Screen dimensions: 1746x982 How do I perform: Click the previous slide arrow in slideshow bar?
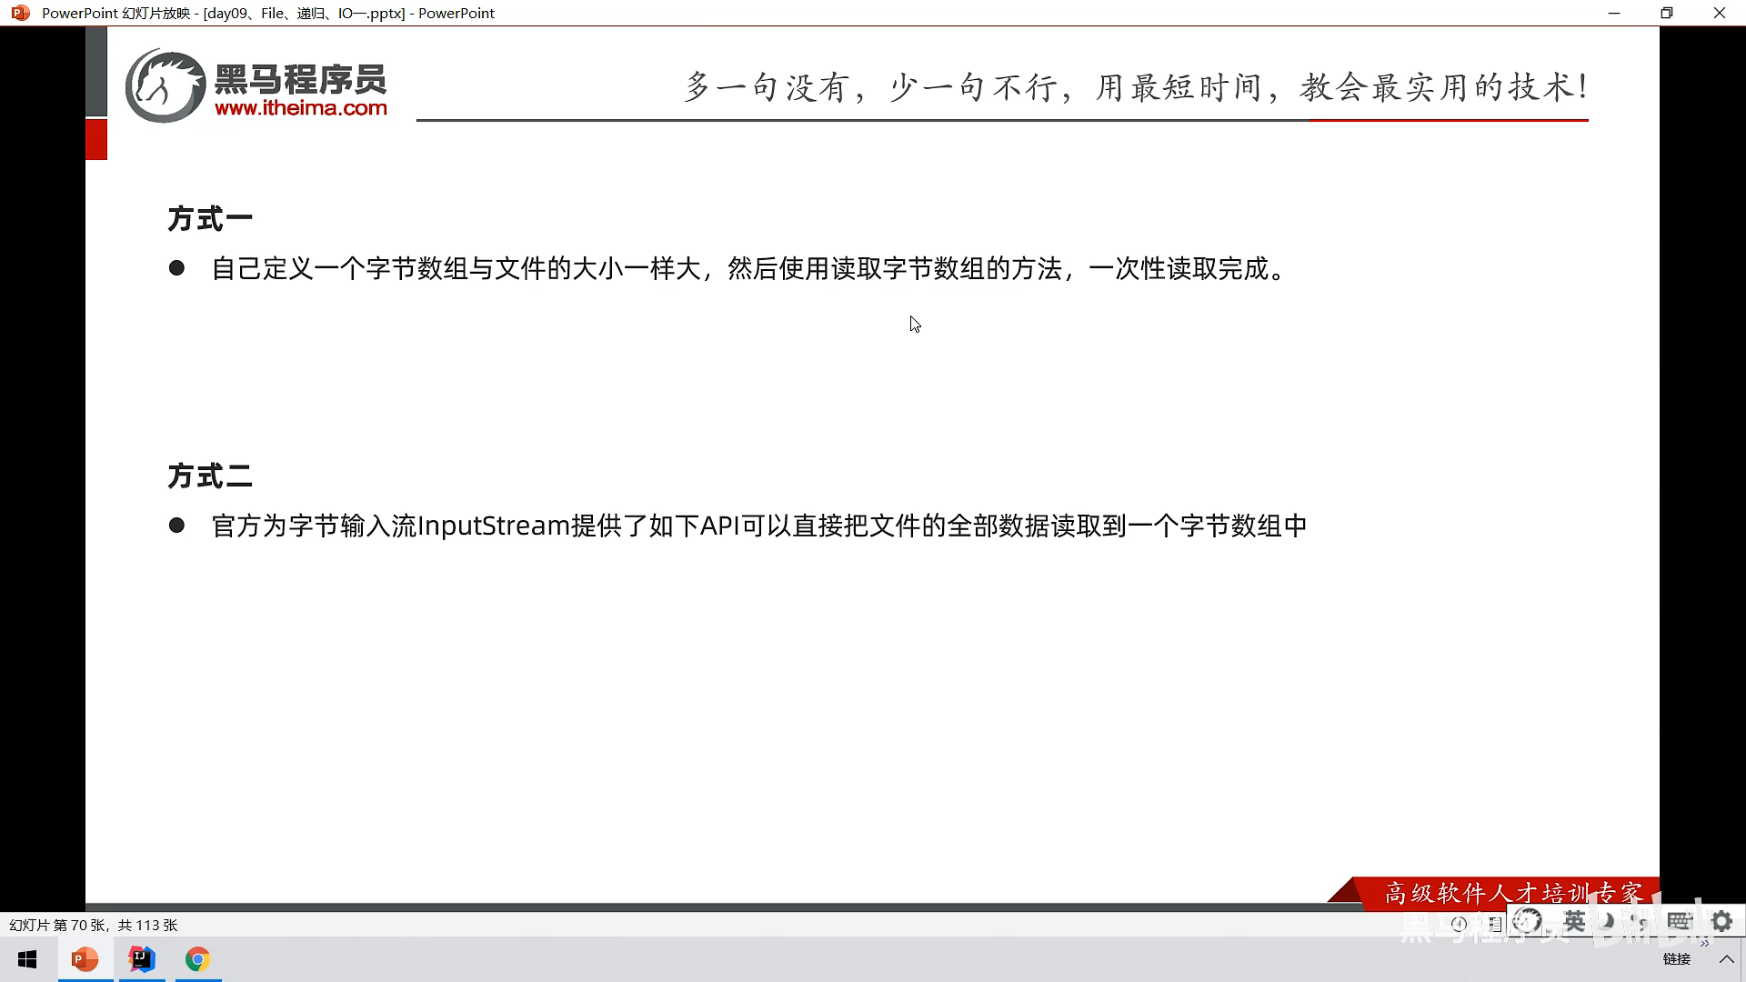point(1460,924)
